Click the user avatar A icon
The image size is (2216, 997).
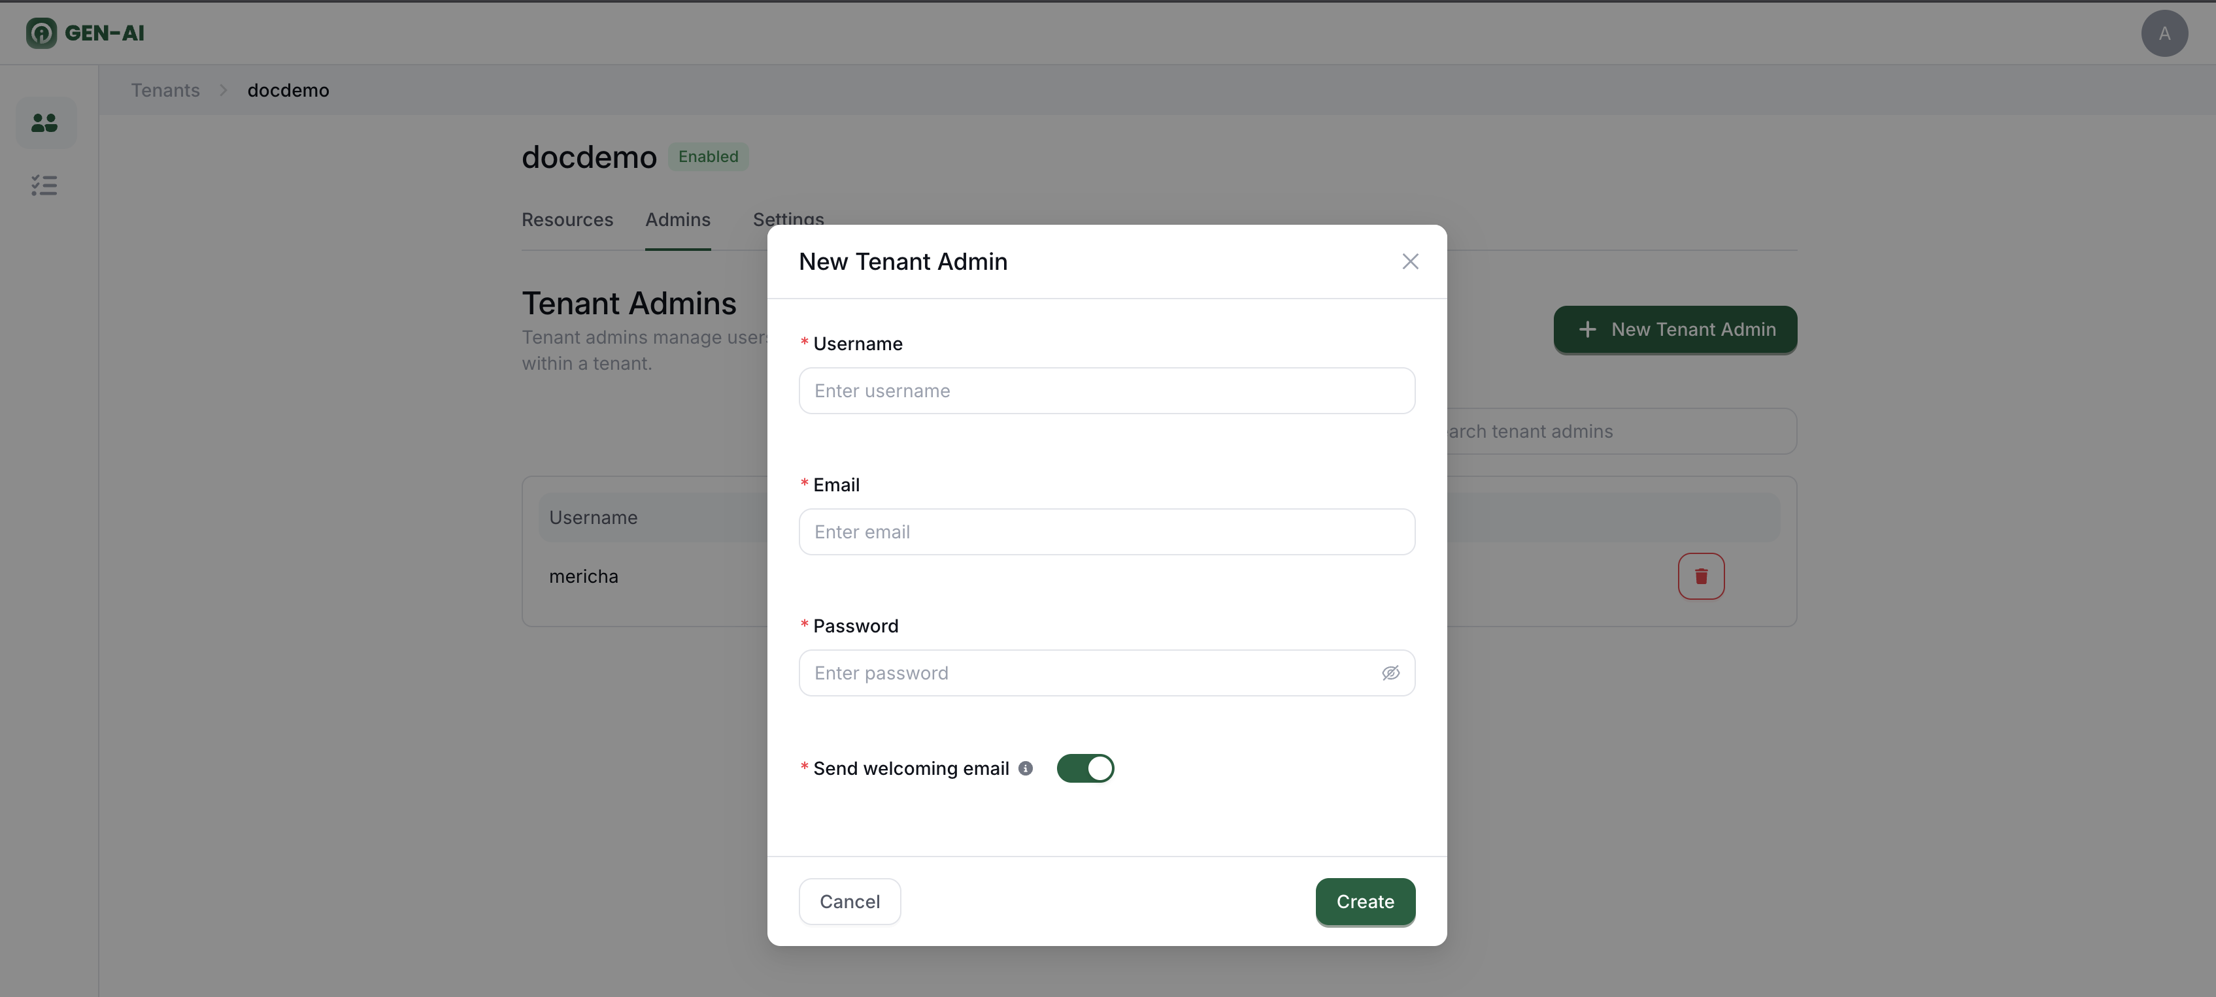pyautogui.click(x=2164, y=33)
